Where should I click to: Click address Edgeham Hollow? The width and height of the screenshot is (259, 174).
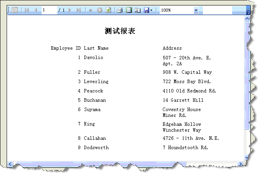pyautogui.click(x=182, y=124)
